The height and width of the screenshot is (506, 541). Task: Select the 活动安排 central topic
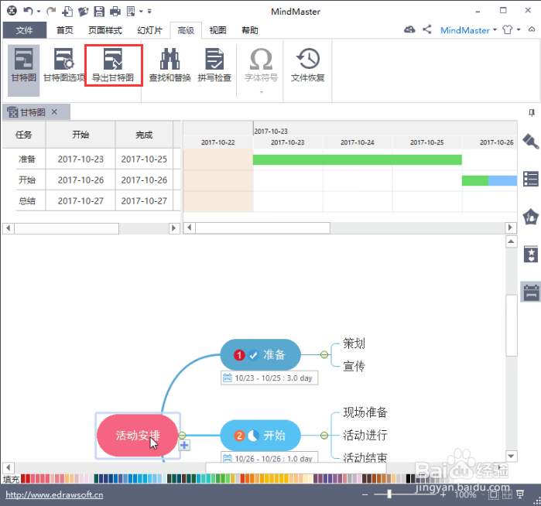coord(137,436)
